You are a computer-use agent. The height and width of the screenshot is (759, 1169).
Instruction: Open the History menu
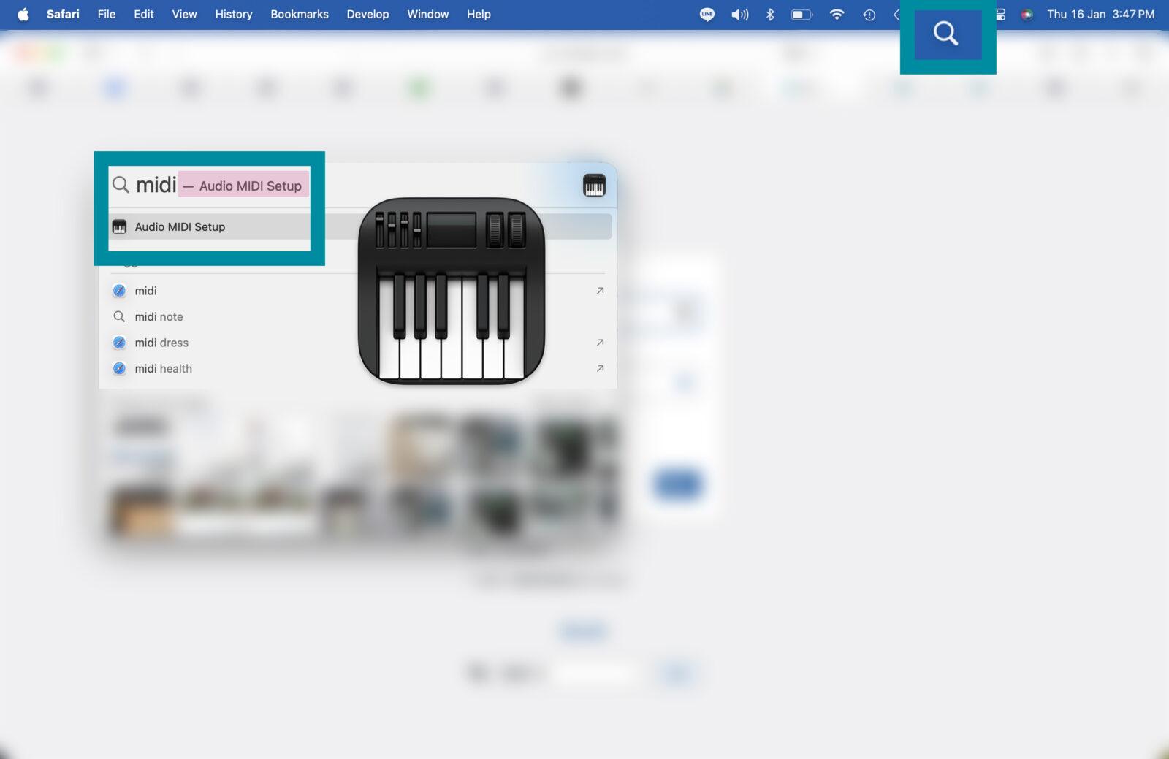233,15
